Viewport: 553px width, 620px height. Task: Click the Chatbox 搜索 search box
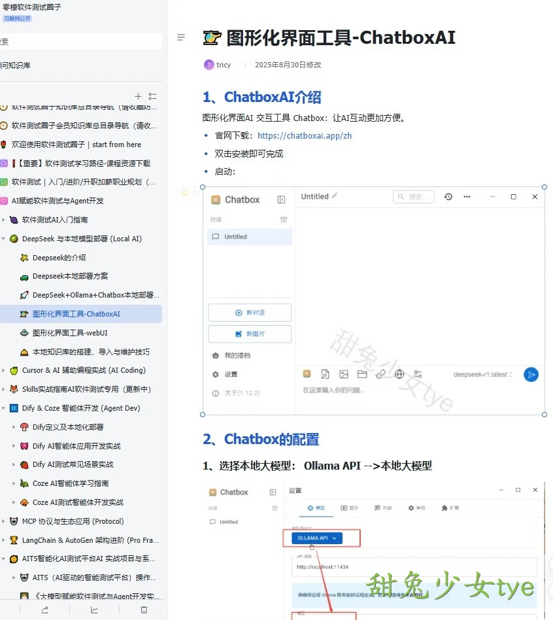[414, 196]
